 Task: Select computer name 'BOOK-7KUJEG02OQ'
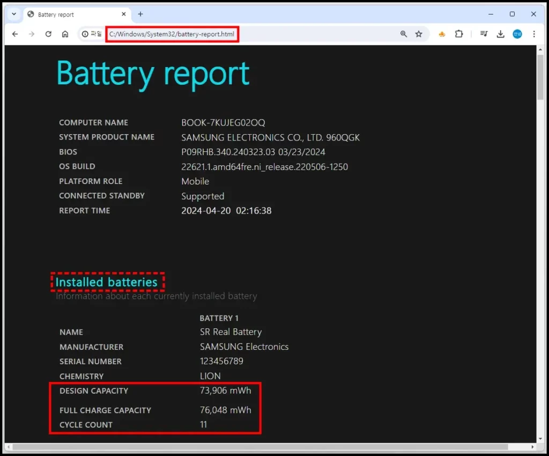tap(223, 122)
